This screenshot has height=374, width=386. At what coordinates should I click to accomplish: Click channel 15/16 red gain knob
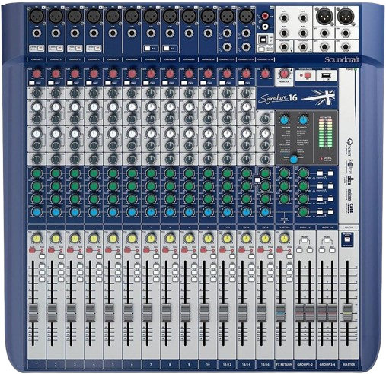pyautogui.click(x=265, y=74)
